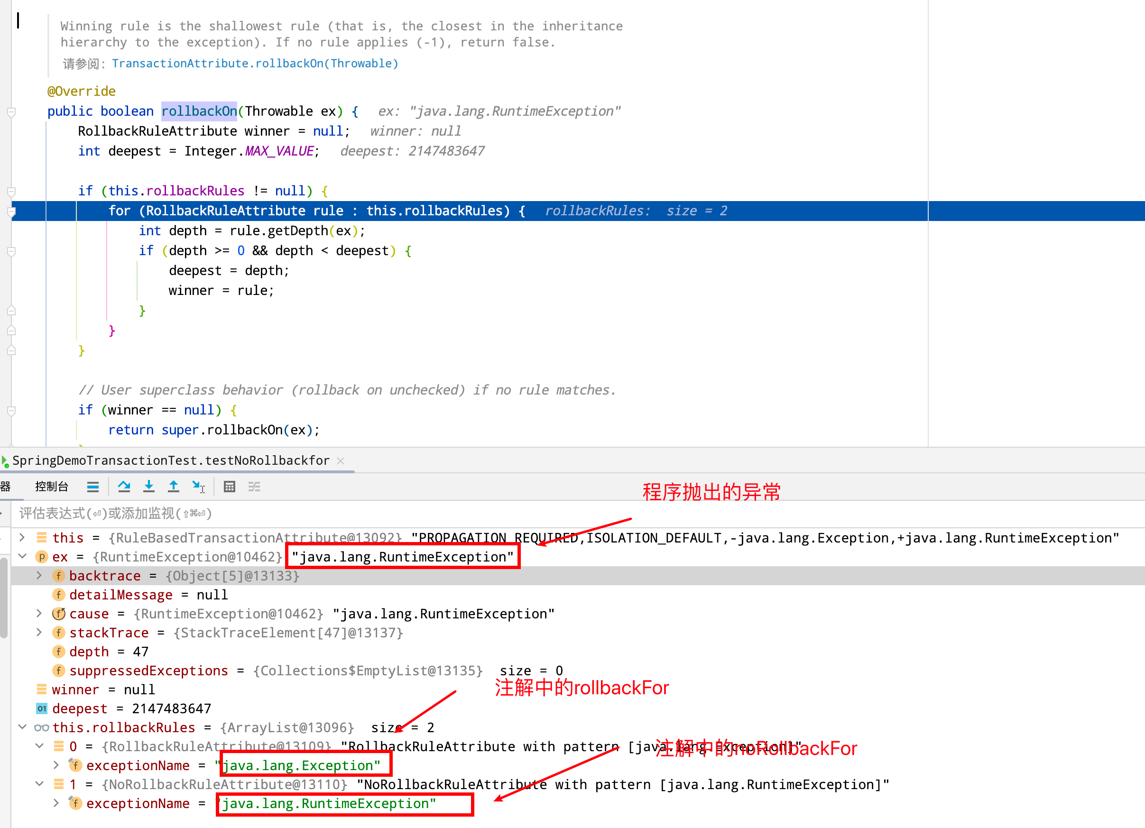1145x828 pixels.
Task: Click the Step Over debugger icon
Action: click(x=124, y=487)
